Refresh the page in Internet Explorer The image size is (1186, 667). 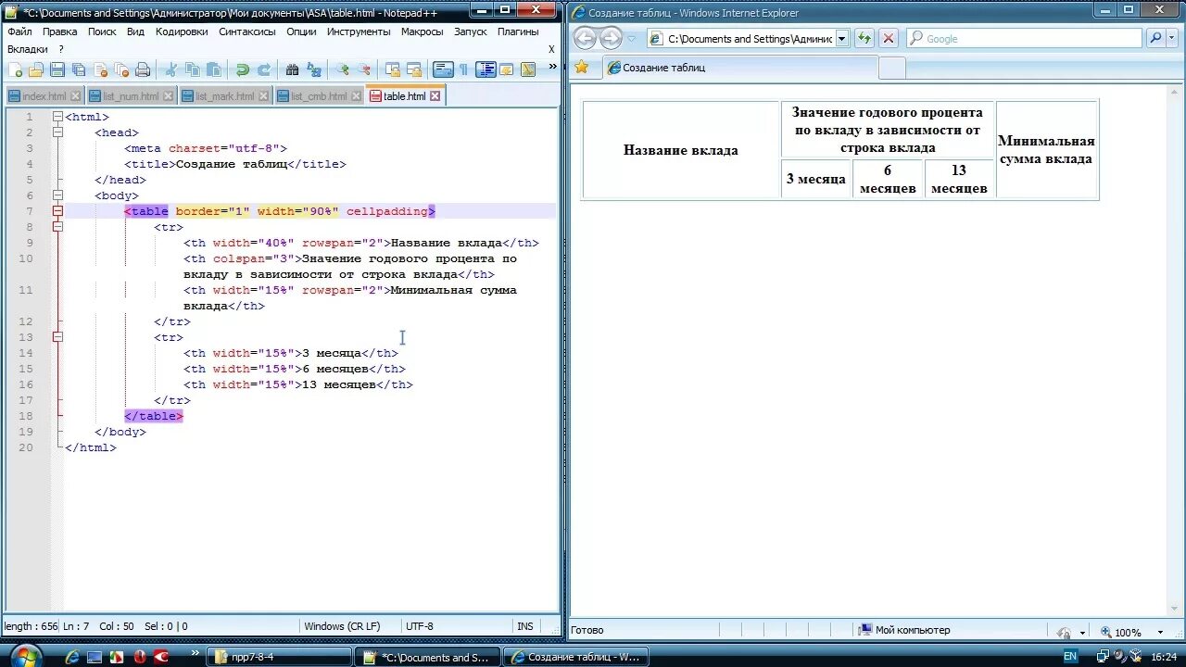tap(864, 38)
